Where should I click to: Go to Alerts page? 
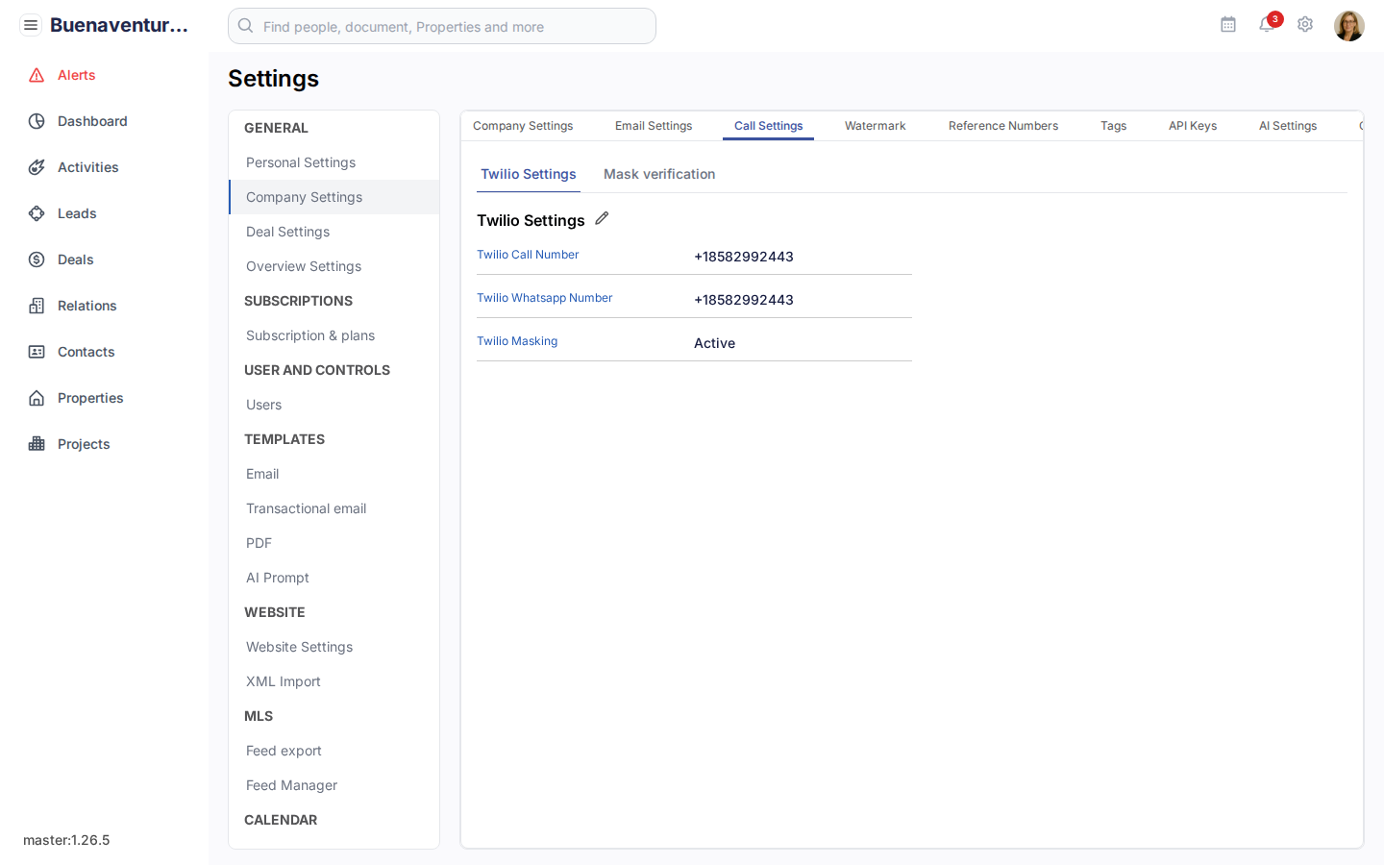76,75
